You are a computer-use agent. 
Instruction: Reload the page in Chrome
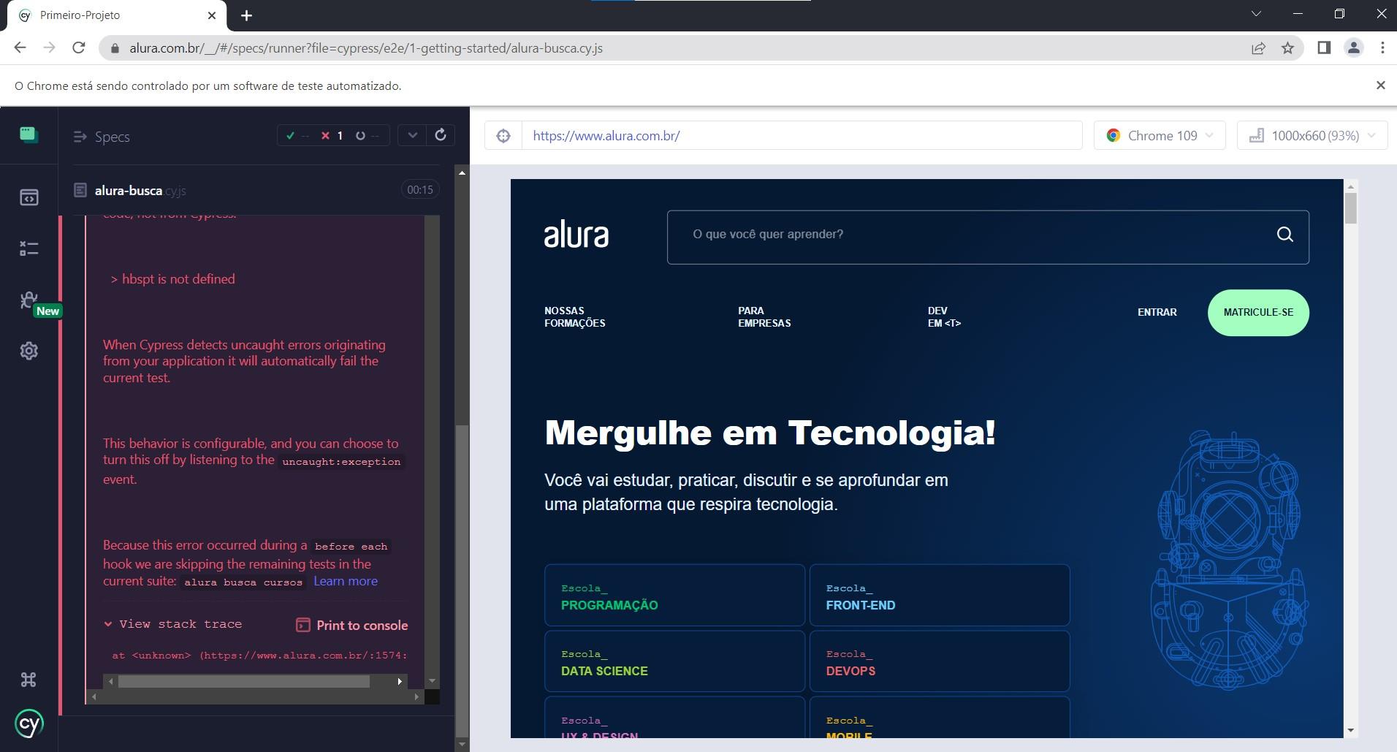coord(79,48)
